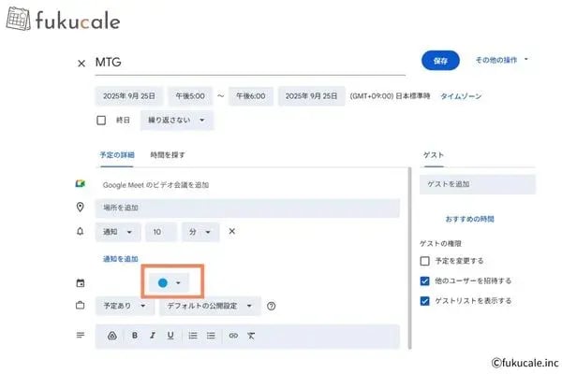Viewport: 562px width, 374px height.
Task: Remove the notification with the X icon
Action: pos(232,231)
